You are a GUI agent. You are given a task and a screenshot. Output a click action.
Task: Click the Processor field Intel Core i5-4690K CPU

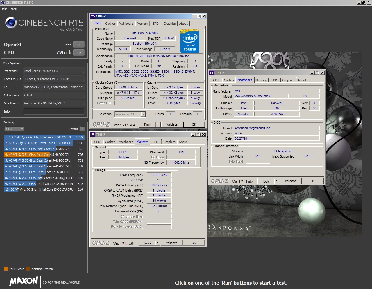54,71
